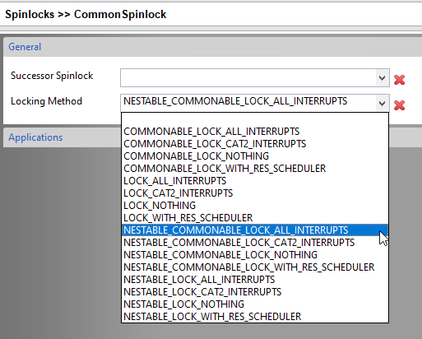Open the Successor Spinlock dropdown arrow
The image size is (422, 339).
point(382,78)
